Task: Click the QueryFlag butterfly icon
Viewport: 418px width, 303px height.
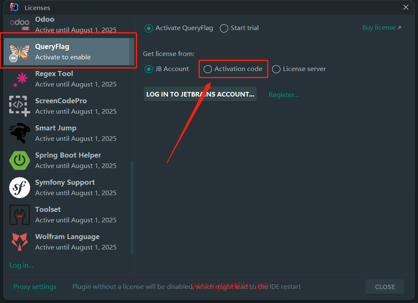Action: [x=20, y=52]
